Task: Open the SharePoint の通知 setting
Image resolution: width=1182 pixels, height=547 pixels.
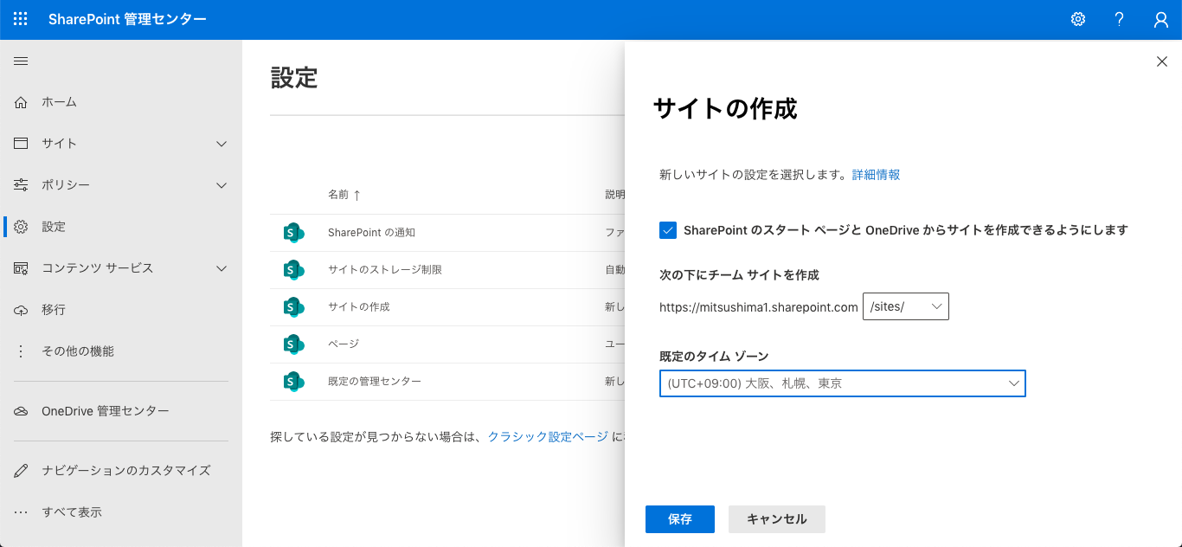Action: click(x=371, y=233)
